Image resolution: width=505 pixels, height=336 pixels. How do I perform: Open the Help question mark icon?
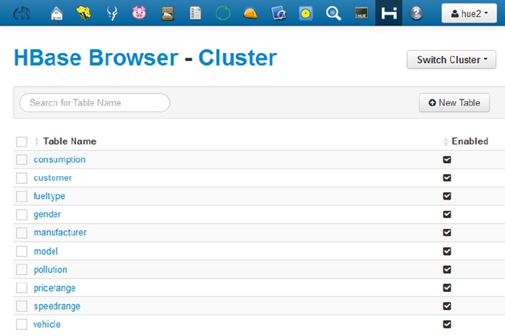416,13
